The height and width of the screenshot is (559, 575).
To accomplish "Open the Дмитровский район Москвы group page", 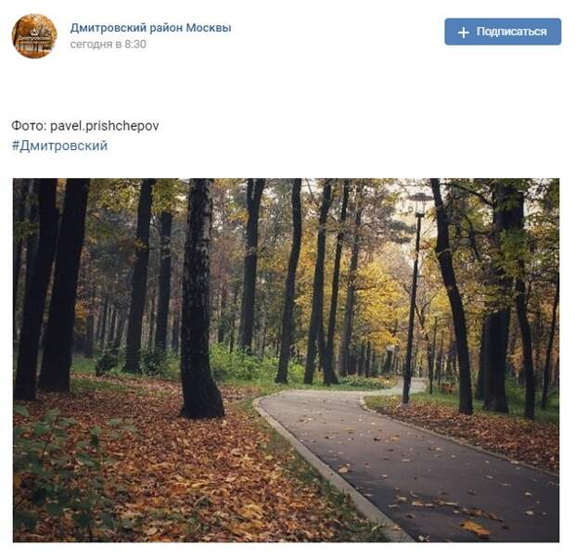I will tap(151, 28).
